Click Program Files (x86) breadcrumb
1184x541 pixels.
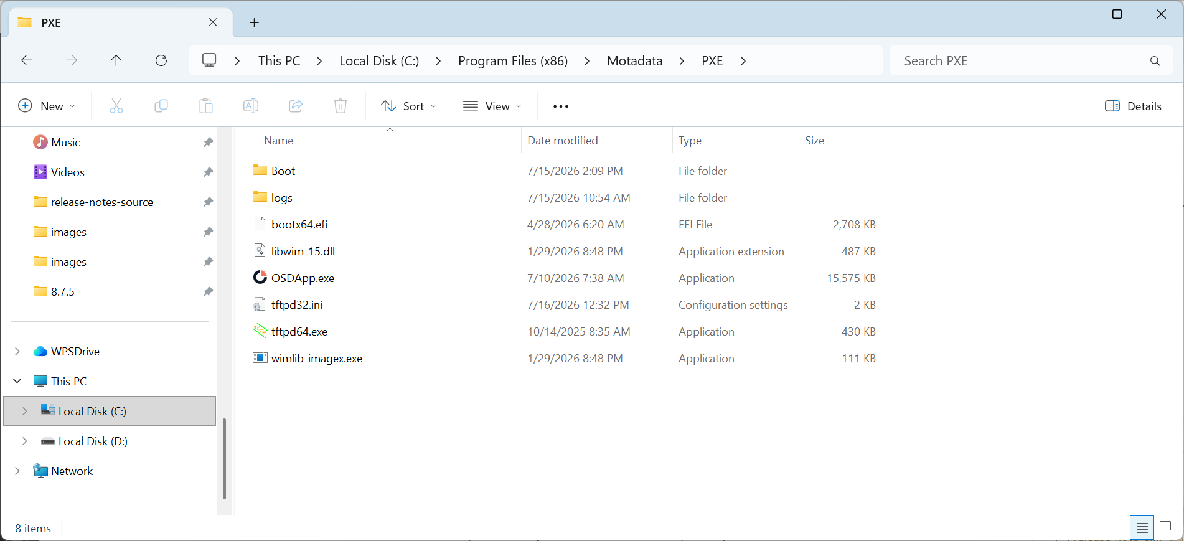(513, 60)
